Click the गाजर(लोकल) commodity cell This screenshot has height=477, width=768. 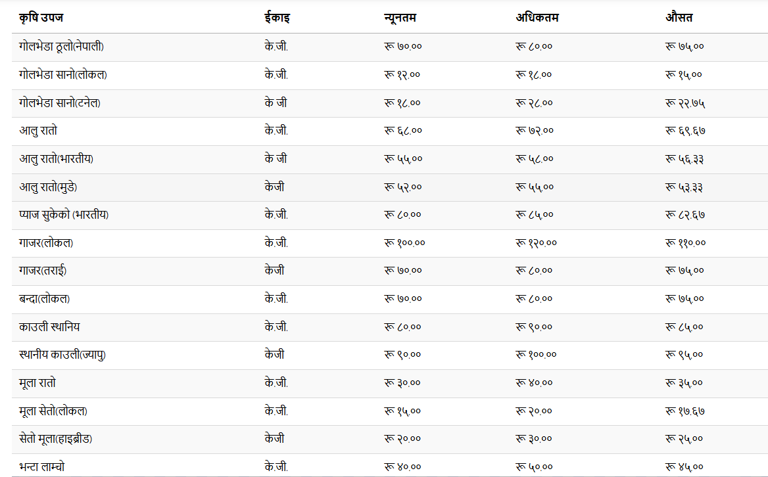pos(46,242)
